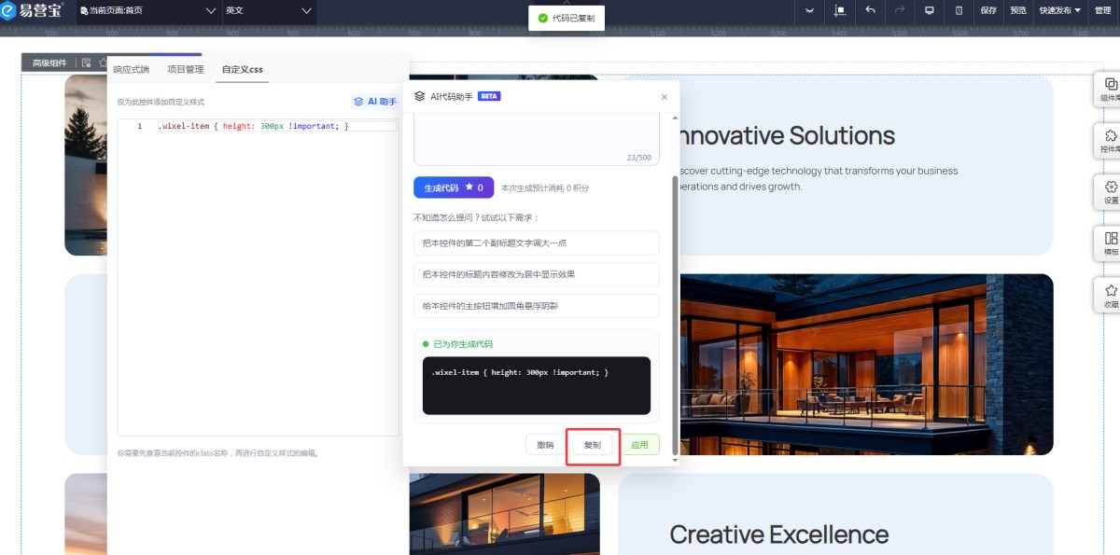
Task: Open the 控件库 sidebar panel
Action: 1110,141
